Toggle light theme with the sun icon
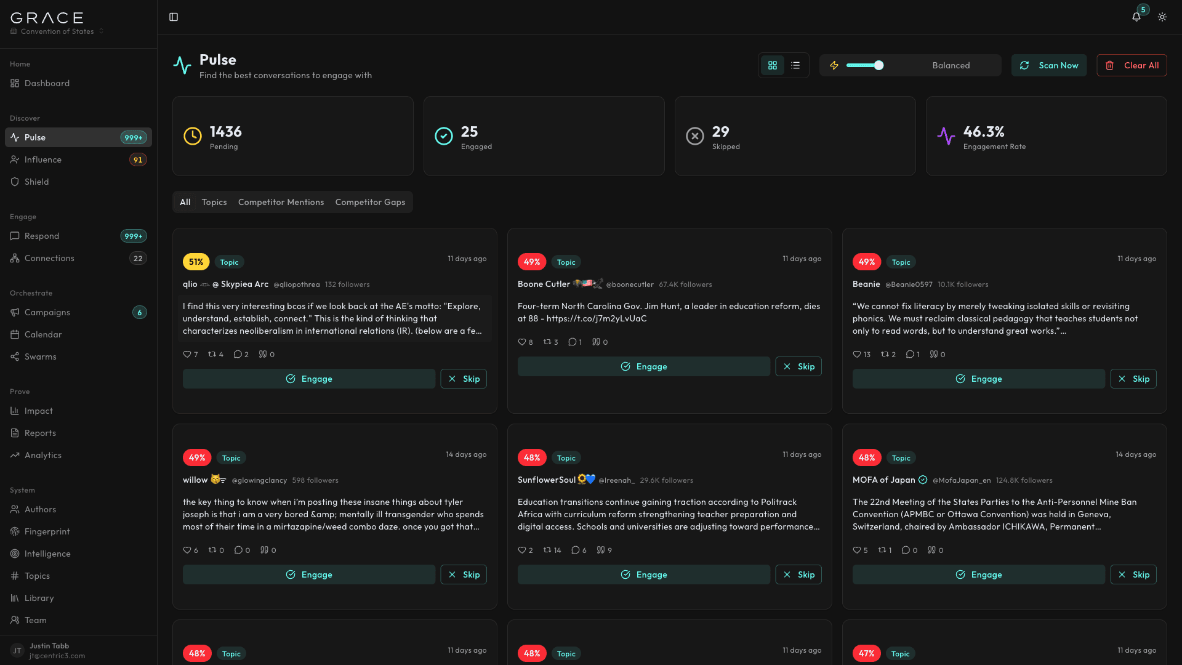Screen dimensions: 1182x665 pos(1162,17)
